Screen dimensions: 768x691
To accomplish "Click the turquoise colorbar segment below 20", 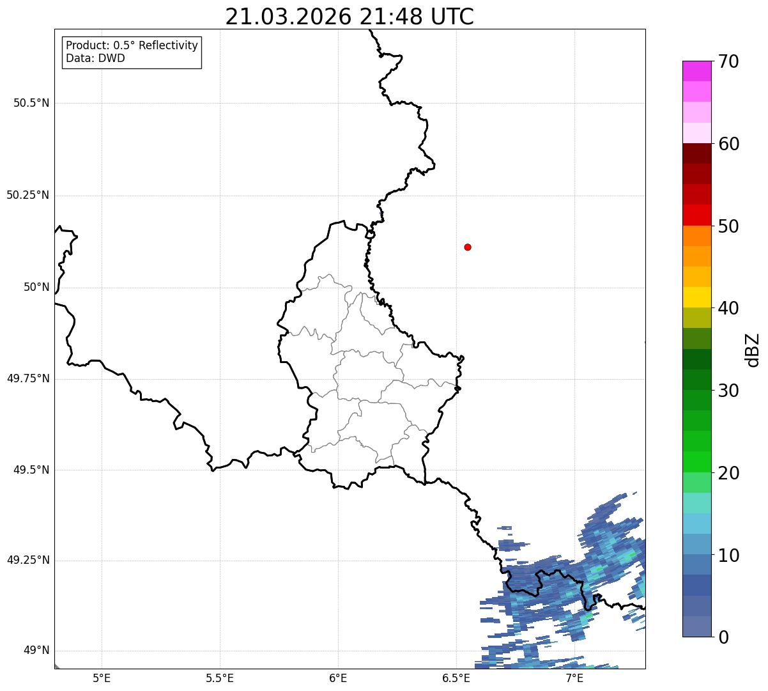I will tap(696, 503).
